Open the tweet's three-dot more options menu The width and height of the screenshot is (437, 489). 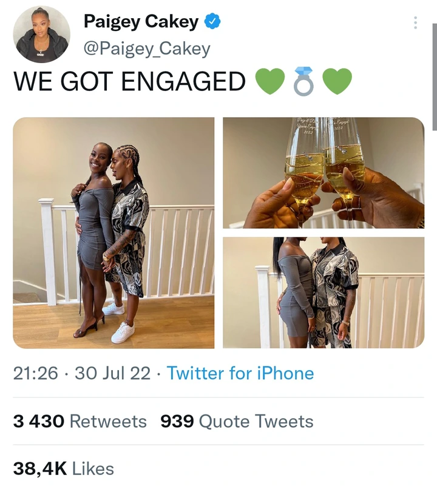click(x=415, y=23)
